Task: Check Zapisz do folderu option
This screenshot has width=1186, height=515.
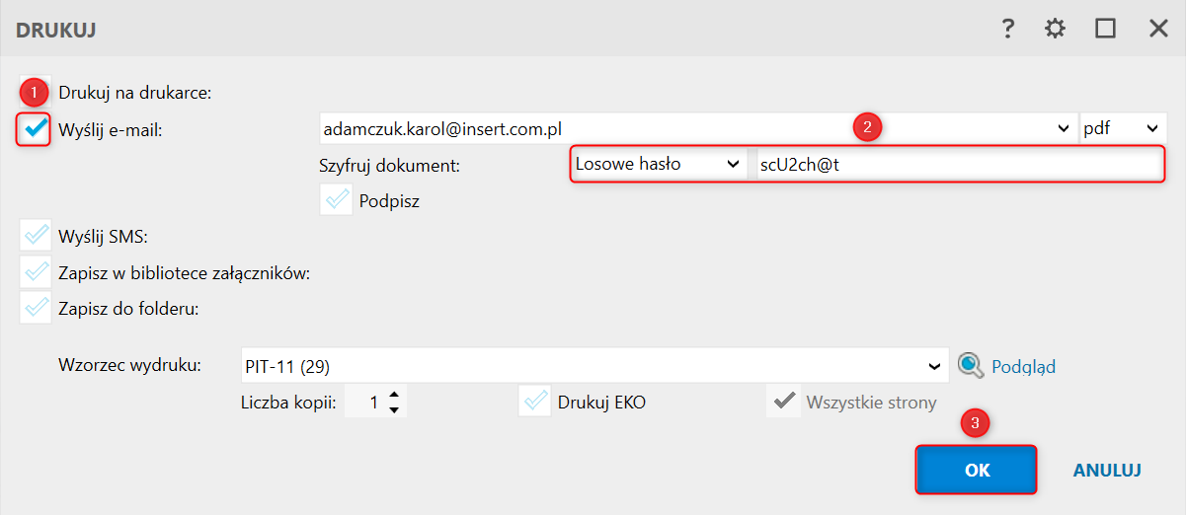Action: pos(36,308)
